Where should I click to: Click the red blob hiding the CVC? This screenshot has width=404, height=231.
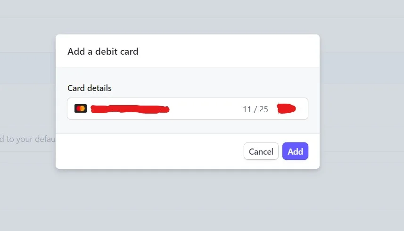tap(286, 109)
